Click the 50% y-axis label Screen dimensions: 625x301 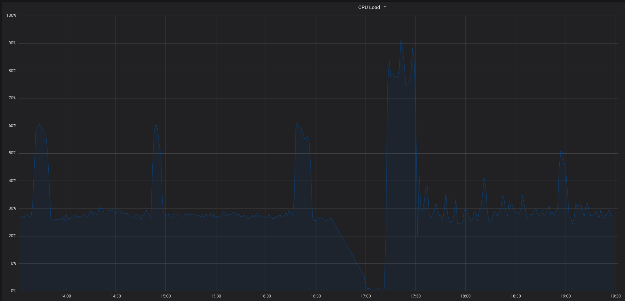[x=12, y=153]
